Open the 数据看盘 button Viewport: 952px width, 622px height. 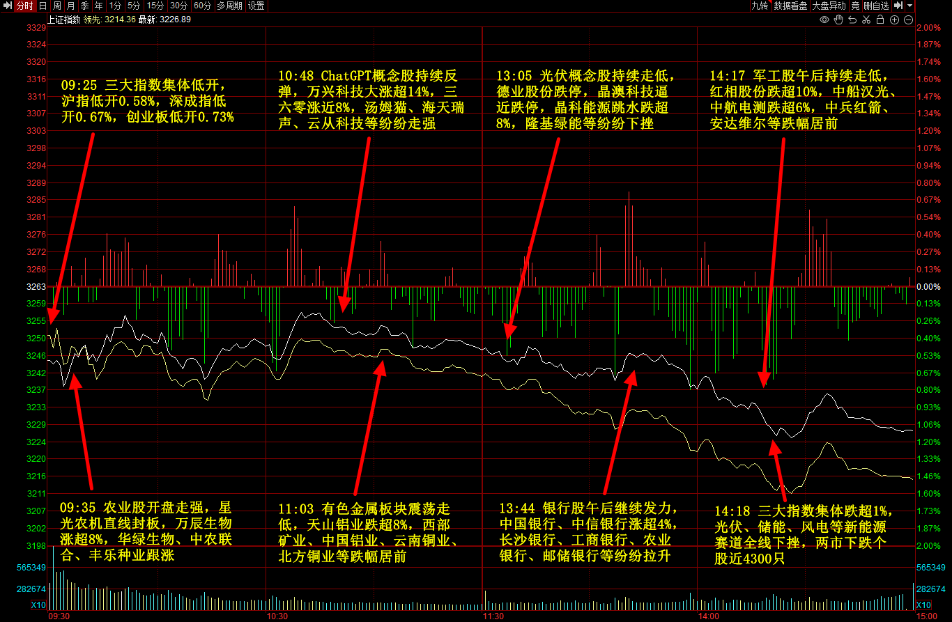pyautogui.click(x=790, y=6)
